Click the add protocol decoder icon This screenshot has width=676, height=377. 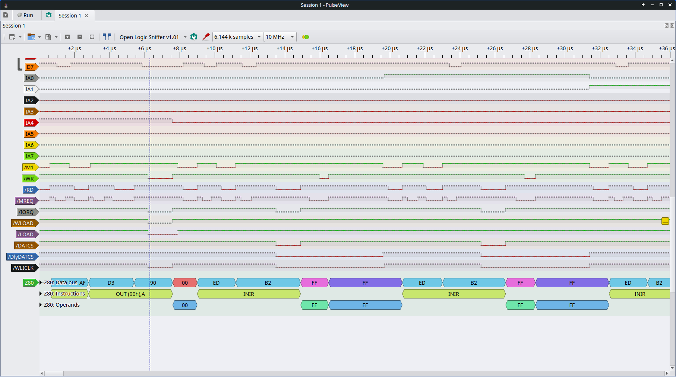(306, 37)
